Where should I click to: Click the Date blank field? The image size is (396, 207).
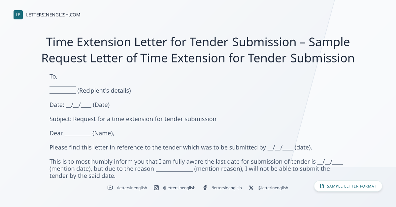point(79,105)
